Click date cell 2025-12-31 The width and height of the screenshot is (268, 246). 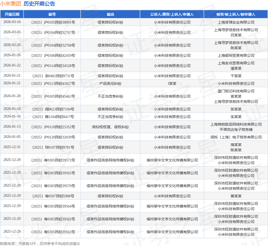(12, 147)
